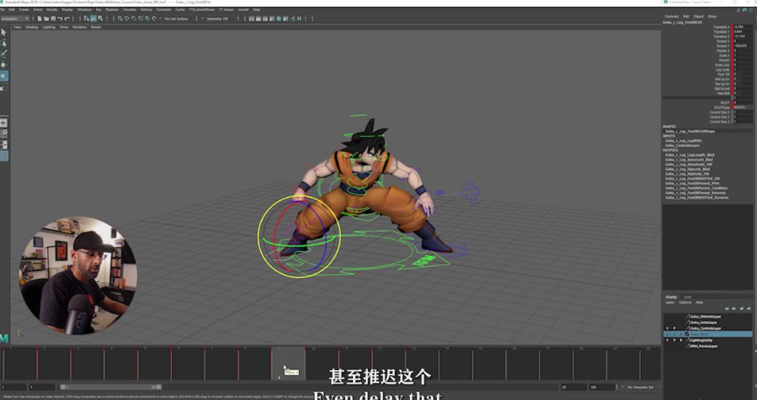The width and height of the screenshot is (757, 400).
Task: Open the viewport Renderer menu
Action: (x=80, y=27)
